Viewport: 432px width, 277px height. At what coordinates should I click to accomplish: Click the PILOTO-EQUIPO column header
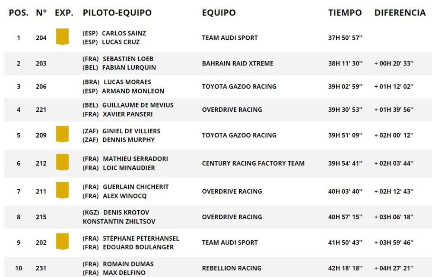coord(117,13)
